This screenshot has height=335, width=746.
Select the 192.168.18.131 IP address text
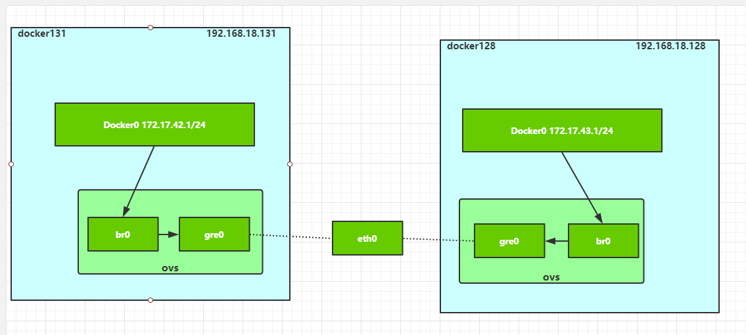pyautogui.click(x=241, y=33)
